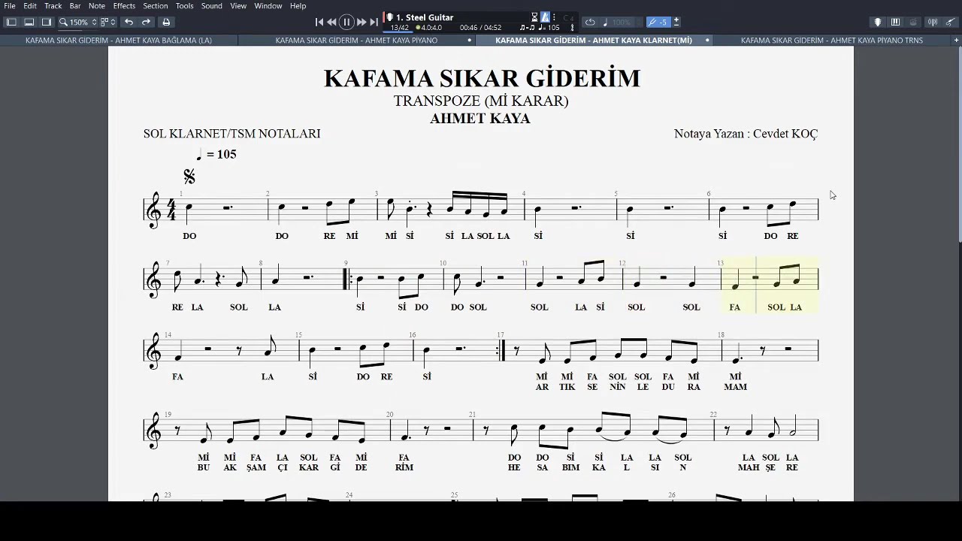Toggle the count-in hourglass icon
962x541 pixels.
tap(534, 17)
